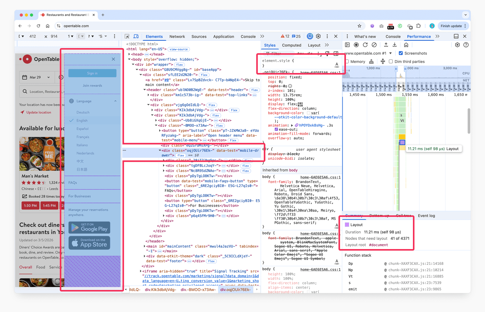Toggle DevTools drawer dock icon
The width and height of the screenshot is (485, 312).
(456, 36)
